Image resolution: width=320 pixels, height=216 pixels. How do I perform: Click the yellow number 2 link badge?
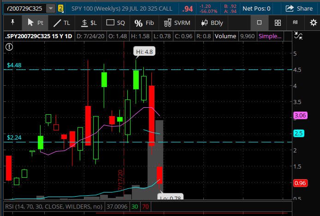(60, 8)
